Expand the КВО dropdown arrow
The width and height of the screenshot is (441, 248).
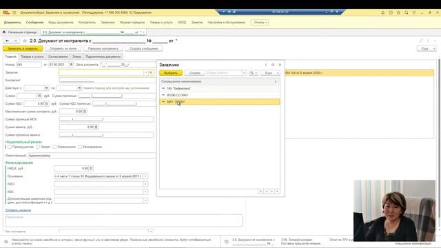pyautogui.click(x=145, y=184)
